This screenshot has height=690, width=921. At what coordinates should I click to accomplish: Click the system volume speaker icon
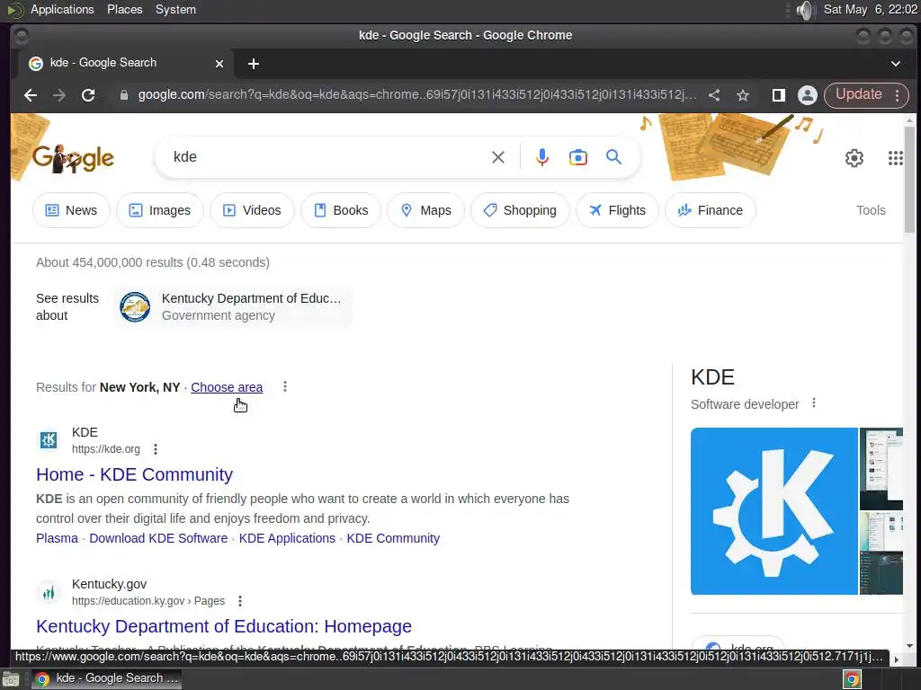pos(806,10)
